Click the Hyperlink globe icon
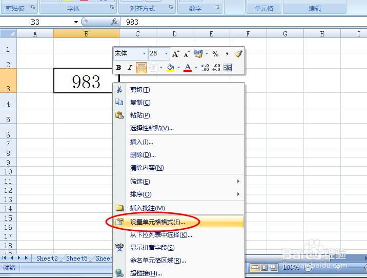 (119, 273)
